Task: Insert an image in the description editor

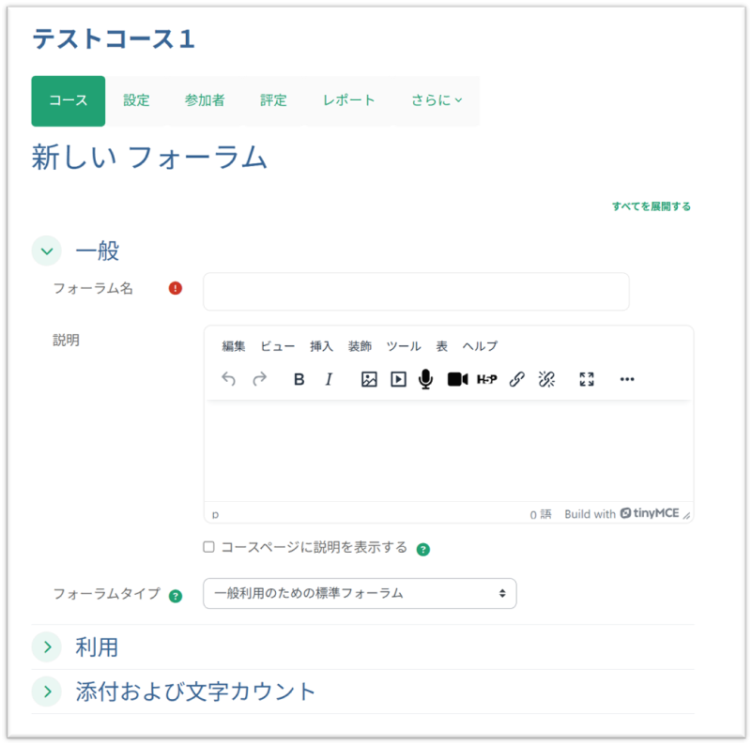Action: click(x=368, y=379)
